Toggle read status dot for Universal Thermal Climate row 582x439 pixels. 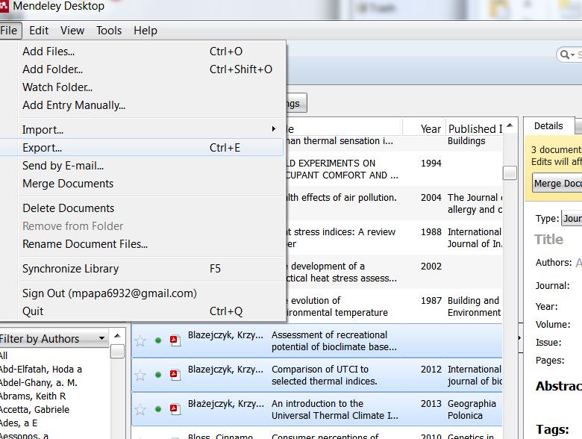158,409
